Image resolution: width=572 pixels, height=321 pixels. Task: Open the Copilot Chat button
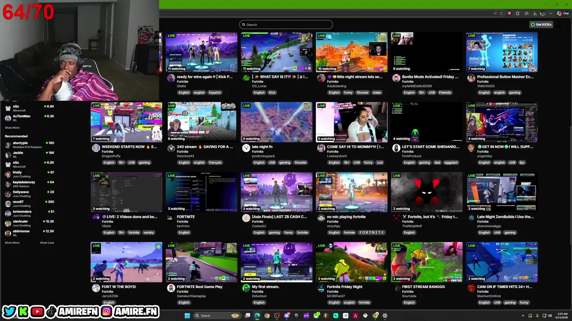(563, 13)
